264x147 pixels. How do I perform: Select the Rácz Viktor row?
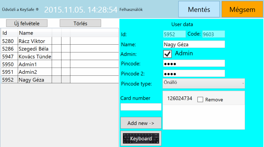pos(60,41)
